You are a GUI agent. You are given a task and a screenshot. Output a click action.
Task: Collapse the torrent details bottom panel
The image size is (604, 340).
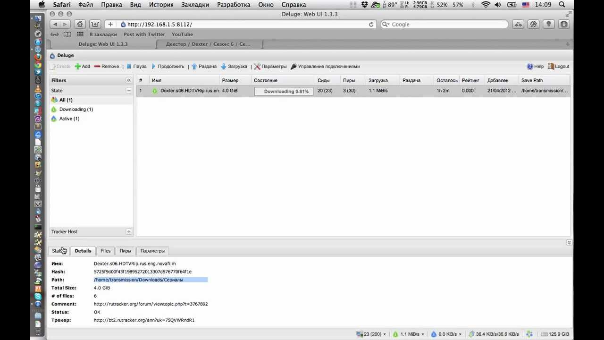(x=569, y=242)
